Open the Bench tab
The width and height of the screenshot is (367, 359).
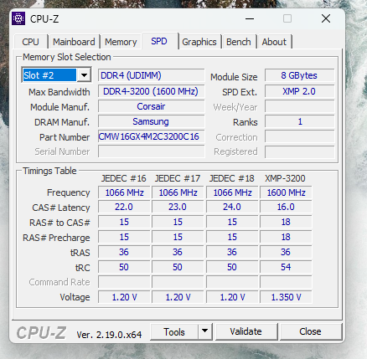click(239, 42)
